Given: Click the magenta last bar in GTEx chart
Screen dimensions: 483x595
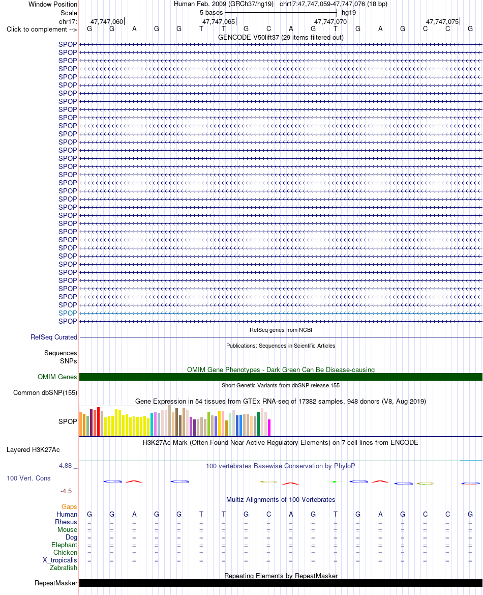Looking at the screenshot, I should (x=269, y=427).
